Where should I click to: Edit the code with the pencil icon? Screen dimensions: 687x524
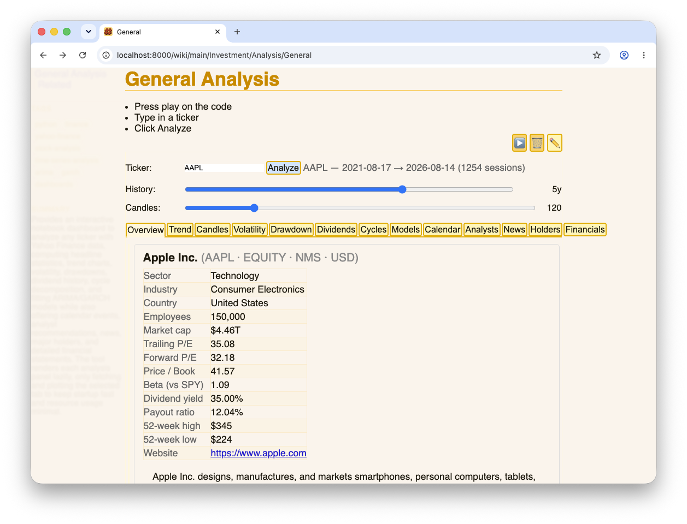coord(554,143)
